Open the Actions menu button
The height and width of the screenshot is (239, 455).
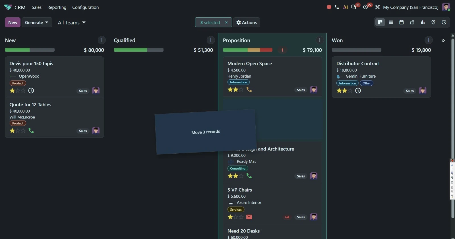247,22
